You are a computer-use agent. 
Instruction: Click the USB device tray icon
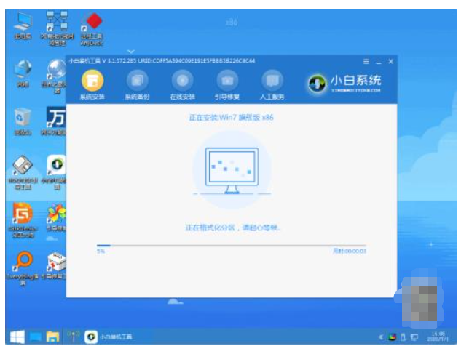click(403, 337)
